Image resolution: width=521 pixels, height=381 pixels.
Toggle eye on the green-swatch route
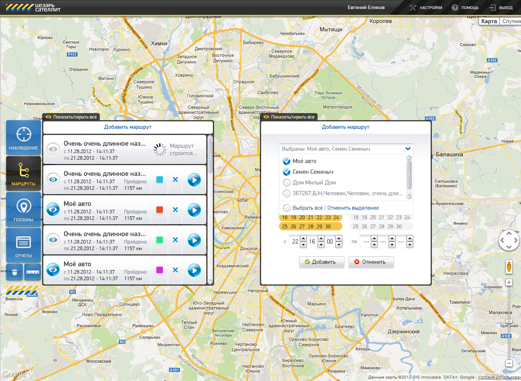coord(53,239)
